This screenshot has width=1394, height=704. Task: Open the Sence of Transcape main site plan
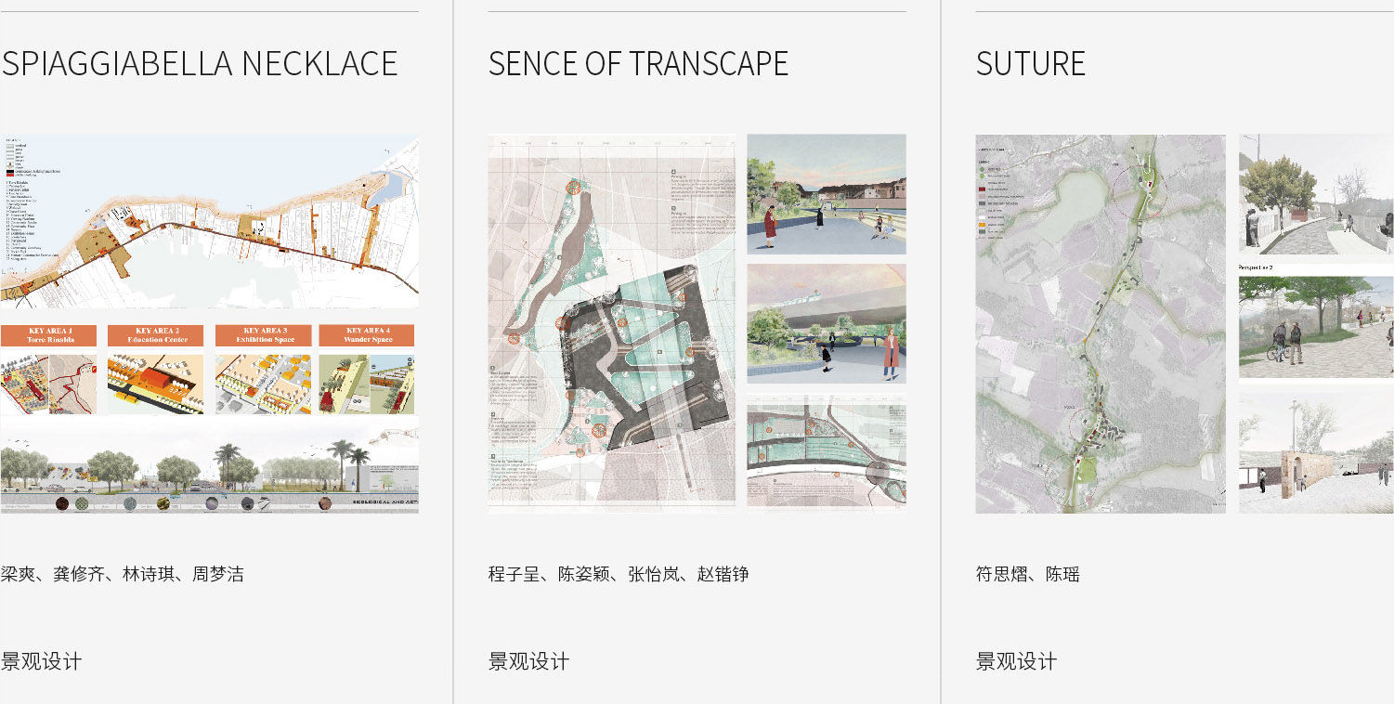point(611,323)
